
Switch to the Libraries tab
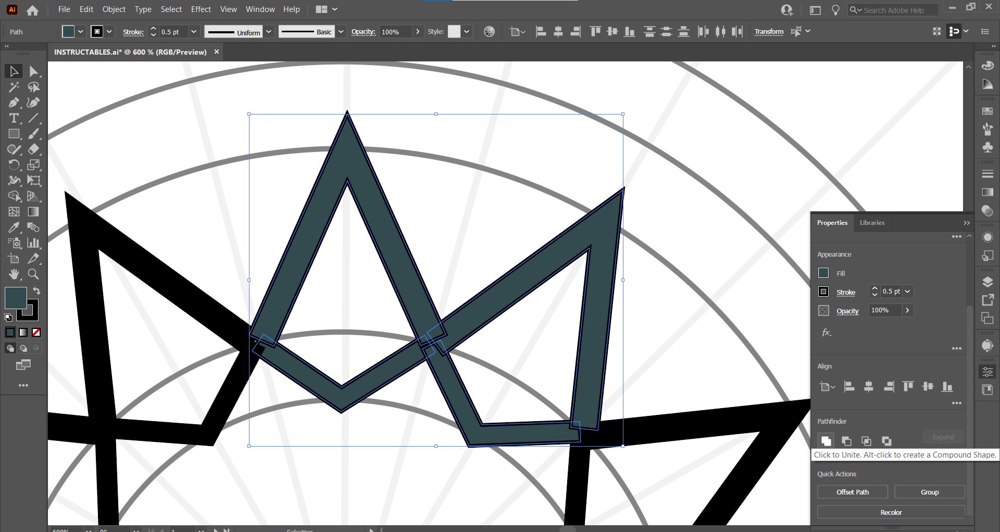[872, 223]
